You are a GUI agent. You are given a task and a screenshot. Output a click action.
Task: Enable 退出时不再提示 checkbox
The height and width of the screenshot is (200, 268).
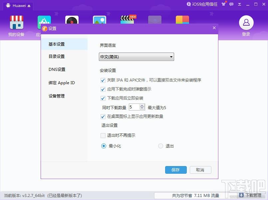coord(103,136)
